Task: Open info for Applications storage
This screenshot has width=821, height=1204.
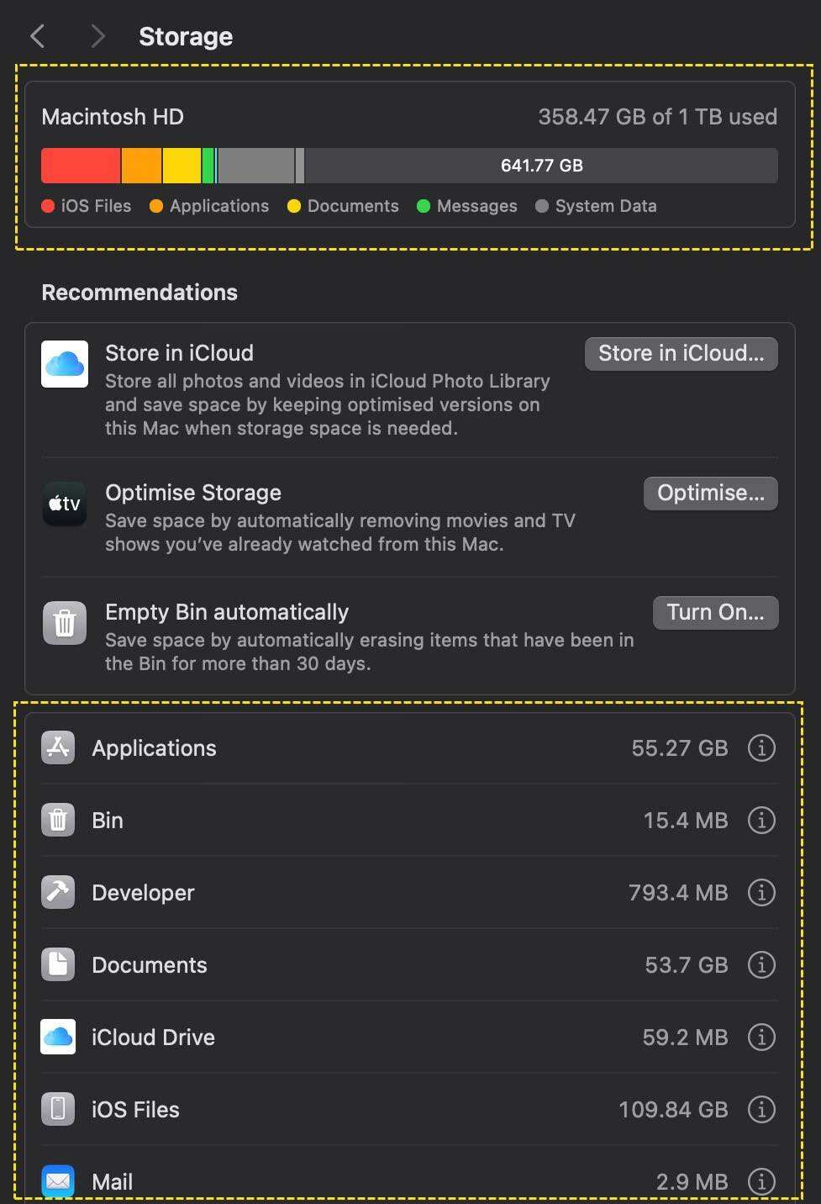Action: [760, 747]
